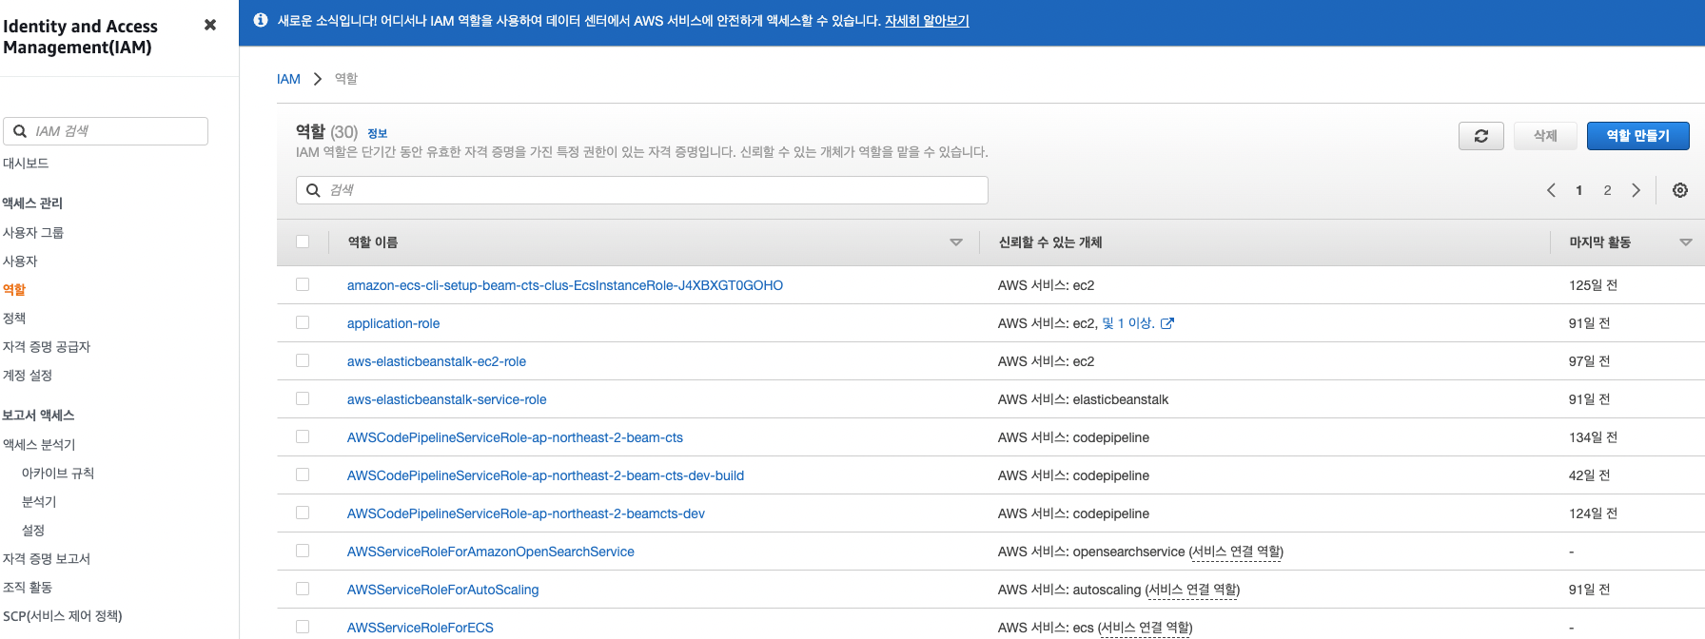Go to page 2 of roles
1705x639 pixels.
click(x=1607, y=190)
